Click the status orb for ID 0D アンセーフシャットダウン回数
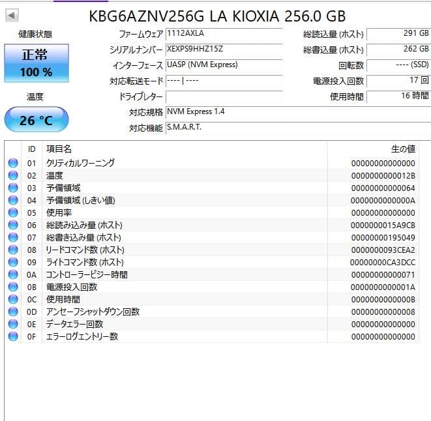Image resolution: width=431 pixels, height=421 pixels. (x=13, y=312)
